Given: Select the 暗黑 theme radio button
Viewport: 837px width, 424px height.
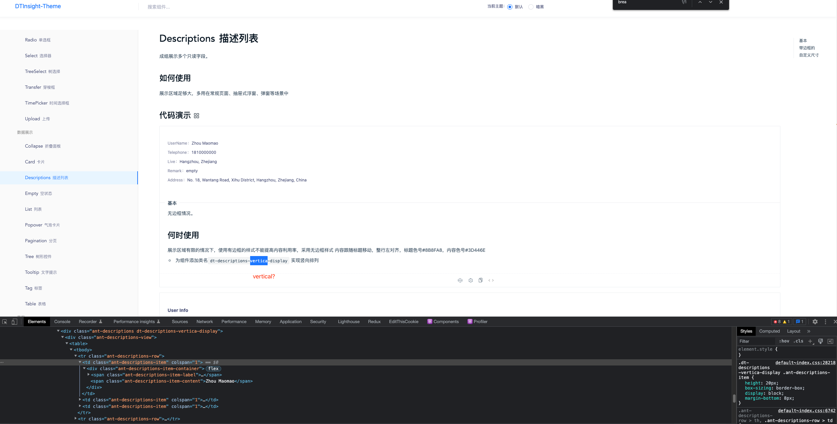Looking at the screenshot, I should pyautogui.click(x=531, y=7).
